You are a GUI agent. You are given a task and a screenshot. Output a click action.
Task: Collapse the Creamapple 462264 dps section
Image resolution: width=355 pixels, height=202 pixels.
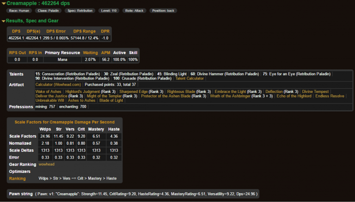tap(4, 4)
